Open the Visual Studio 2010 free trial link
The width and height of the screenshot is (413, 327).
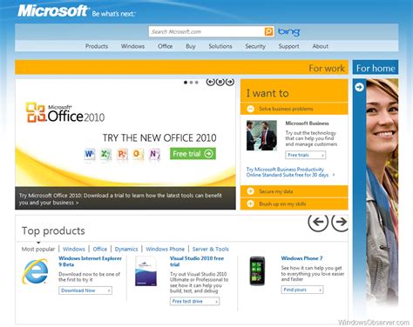197,261
